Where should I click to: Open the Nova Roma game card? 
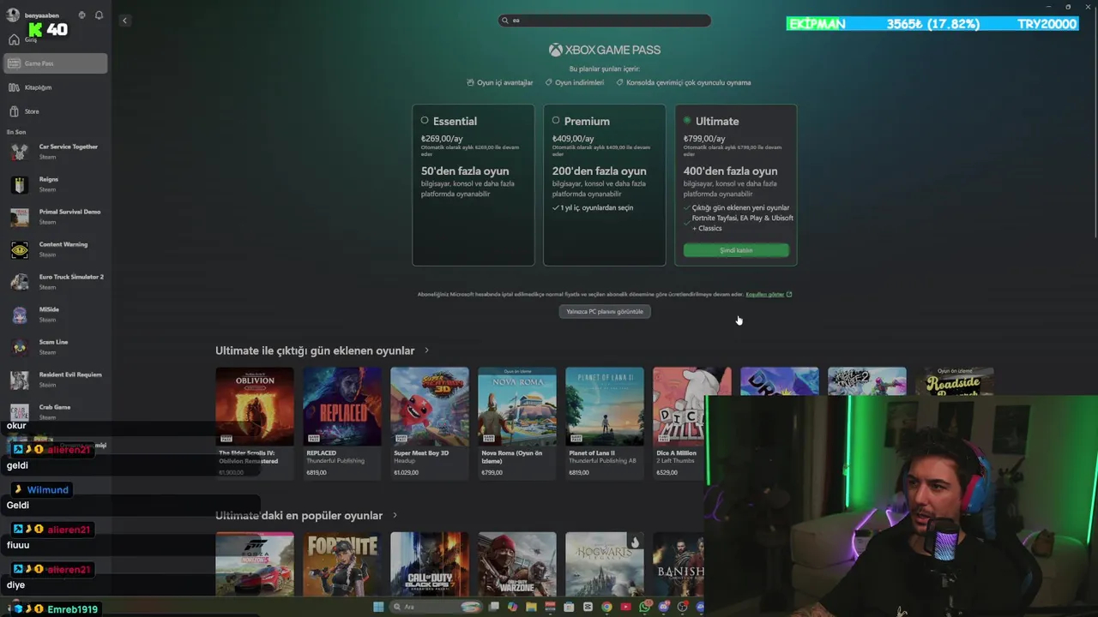click(x=517, y=422)
